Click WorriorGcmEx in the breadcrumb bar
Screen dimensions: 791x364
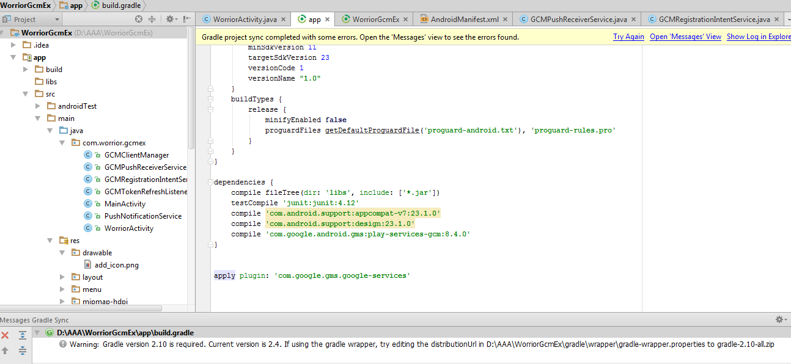pos(26,5)
